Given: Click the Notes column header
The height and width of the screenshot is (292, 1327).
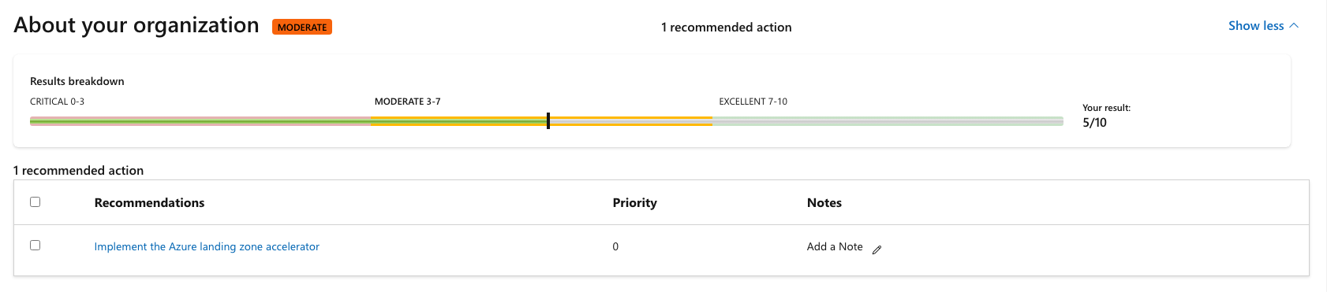Looking at the screenshot, I should [x=824, y=202].
